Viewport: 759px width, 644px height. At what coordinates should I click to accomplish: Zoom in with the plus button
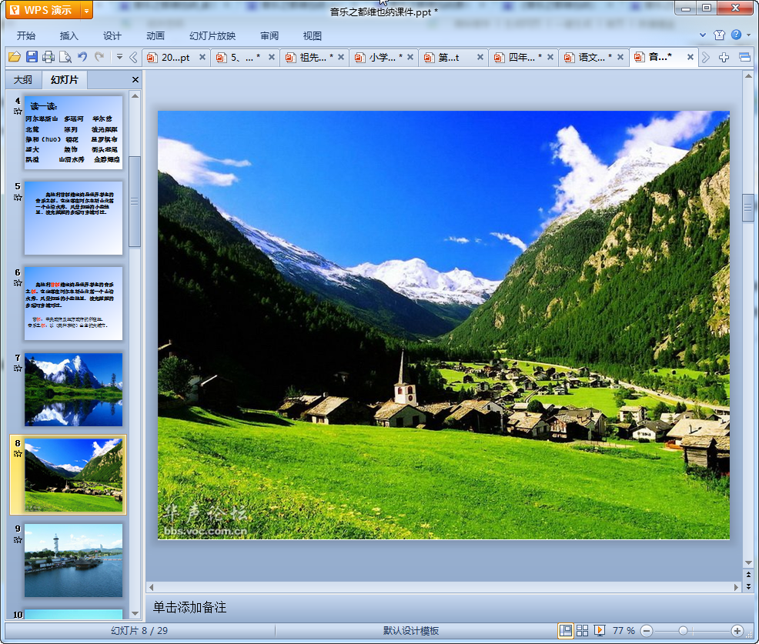coord(737,631)
